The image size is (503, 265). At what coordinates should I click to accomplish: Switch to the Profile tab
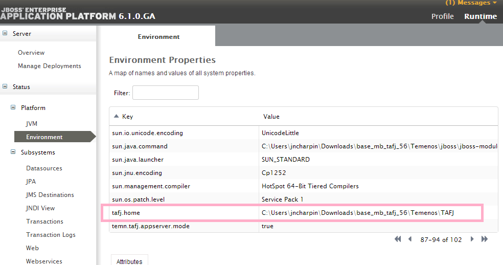442,16
